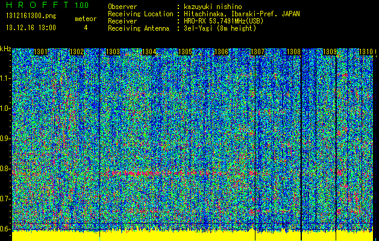Click the 0.9 frequency axis label
379x241 pixels.
click(5, 139)
